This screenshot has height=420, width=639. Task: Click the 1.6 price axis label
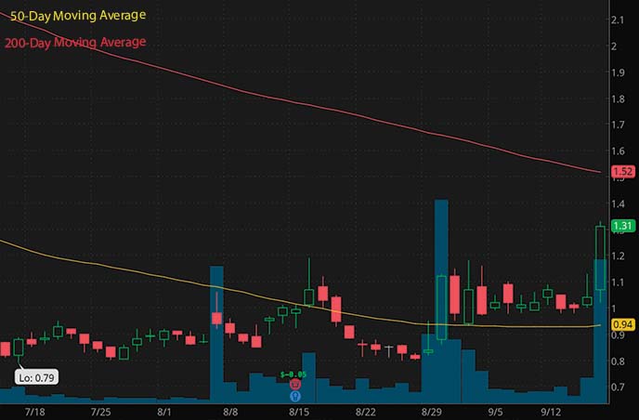point(618,151)
